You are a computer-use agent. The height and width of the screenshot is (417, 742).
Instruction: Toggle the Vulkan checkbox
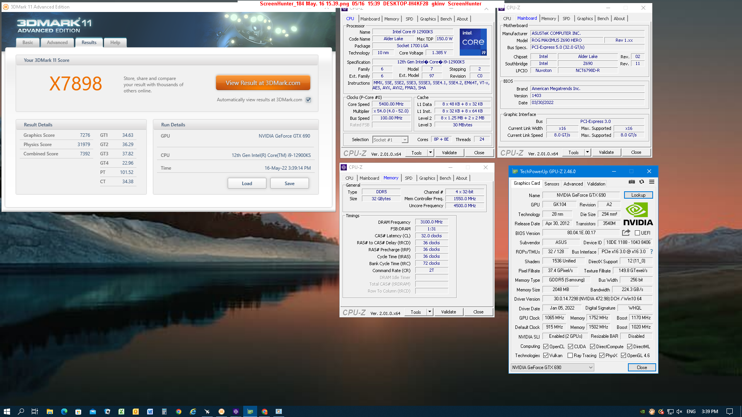coord(546,355)
